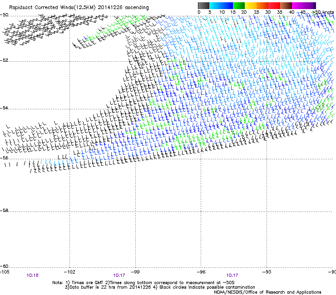Click the longitude label -93
This screenshot has height=295, width=336.
pyautogui.click(x=267, y=272)
